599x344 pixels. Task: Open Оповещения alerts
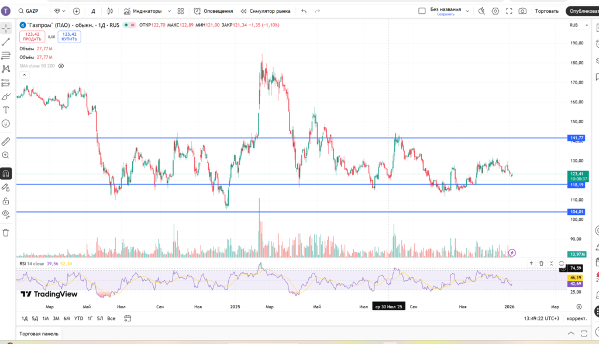click(x=213, y=11)
